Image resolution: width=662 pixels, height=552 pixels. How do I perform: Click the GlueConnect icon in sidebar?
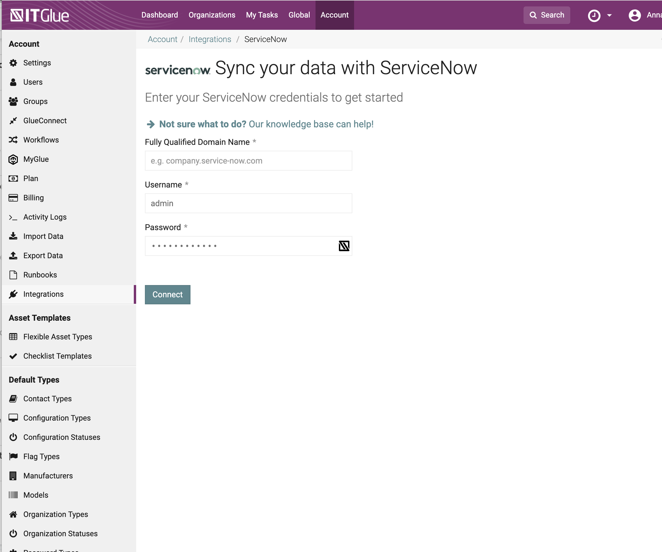[13, 121]
